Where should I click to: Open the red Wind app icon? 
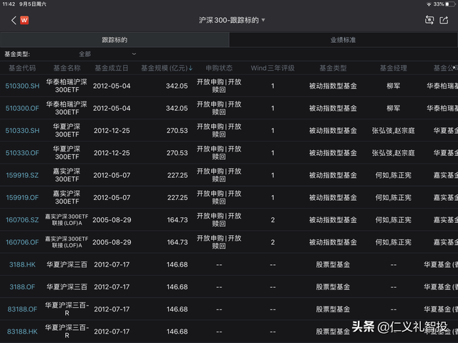(24, 20)
